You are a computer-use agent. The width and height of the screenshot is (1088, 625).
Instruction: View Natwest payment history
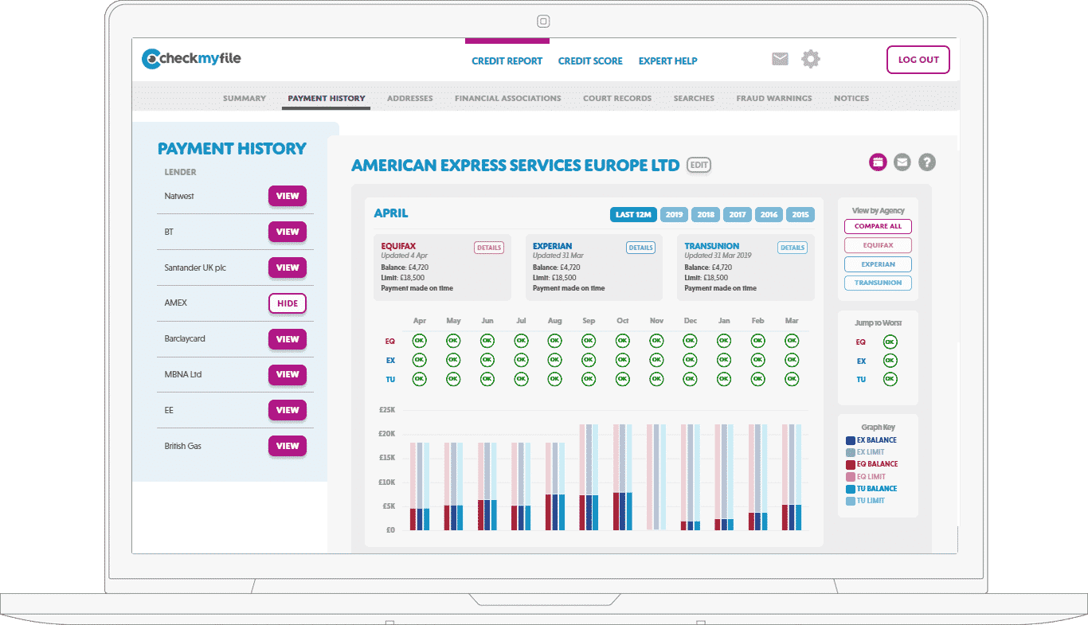click(288, 196)
